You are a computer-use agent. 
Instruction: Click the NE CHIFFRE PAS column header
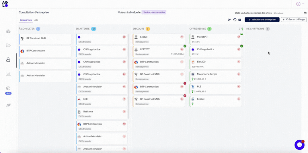255,29
